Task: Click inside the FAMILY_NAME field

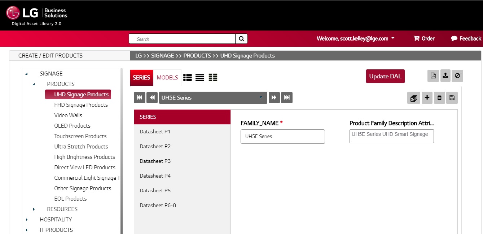Action: pos(282,136)
